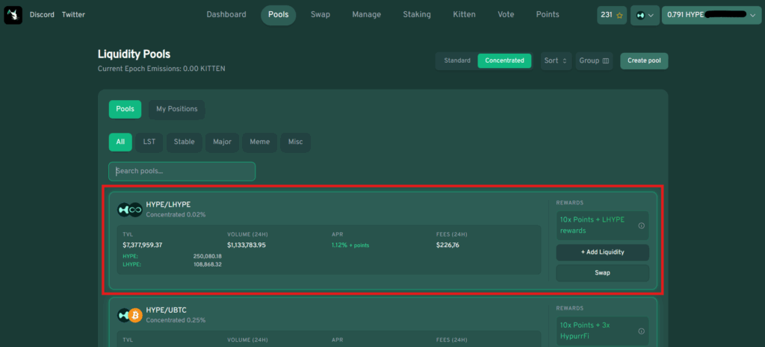Image resolution: width=765 pixels, height=347 pixels.
Task: Click the Liquidity Pools heading
Action: click(134, 54)
